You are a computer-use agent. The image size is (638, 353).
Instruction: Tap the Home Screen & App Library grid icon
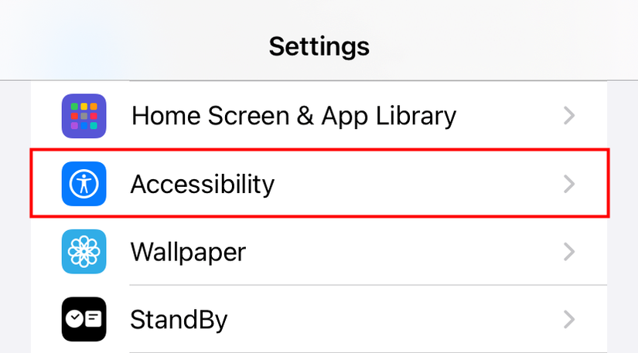click(84, 116)
